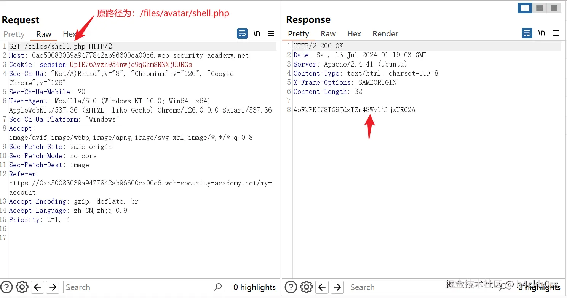
Task: Click the Request highlights count label
Action: (x=254, y=287)
